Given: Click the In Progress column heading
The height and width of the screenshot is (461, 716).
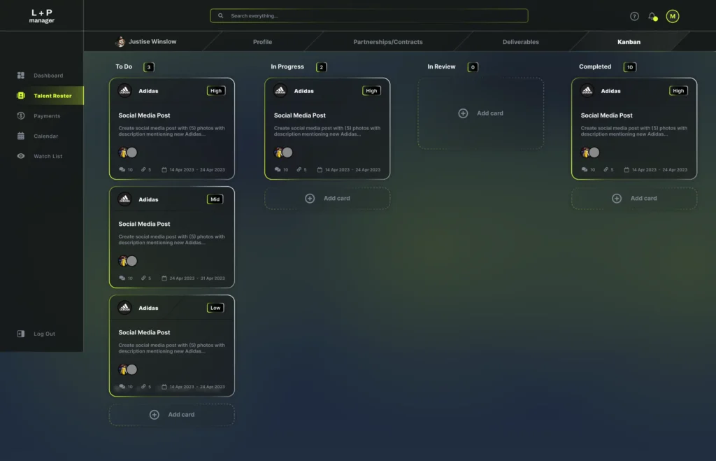Looking at the screenshot, I should point(287,66).
